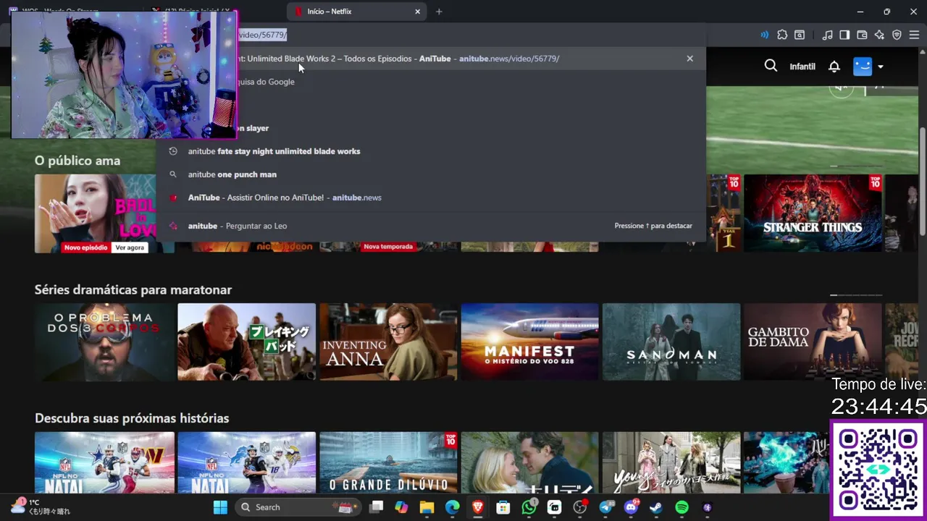Screen dimensions: 927x521
Task: Open Microsoft Copilot from taskbar
Action: pos(401,507)
